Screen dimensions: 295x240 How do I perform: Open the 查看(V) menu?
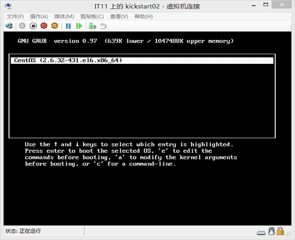(x=119, y=16)
